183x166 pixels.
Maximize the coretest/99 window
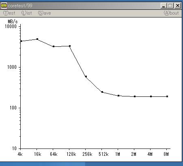click(x=170, y=6)
